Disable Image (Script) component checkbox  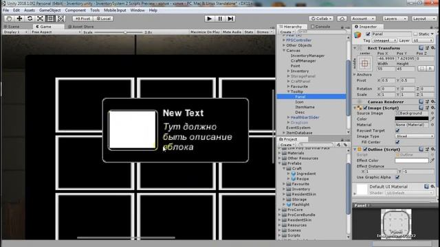(365, 108)
